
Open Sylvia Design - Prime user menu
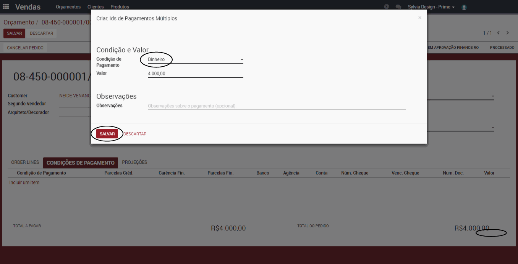(x=431, y=7)
